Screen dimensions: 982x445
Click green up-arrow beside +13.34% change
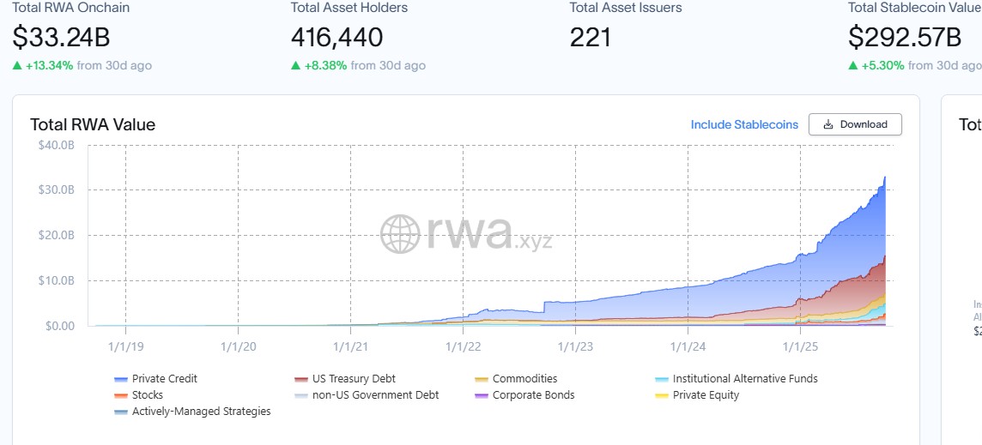point(17,65)
